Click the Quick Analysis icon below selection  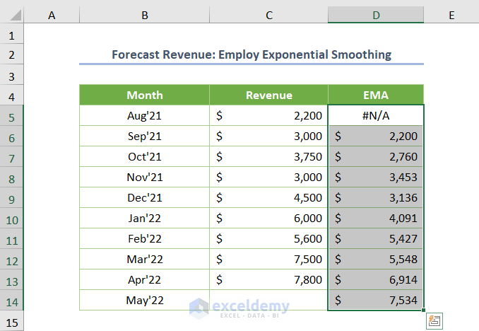[434, 320]
